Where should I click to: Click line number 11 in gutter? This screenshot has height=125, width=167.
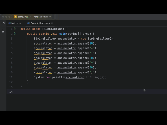click(11, 77)
